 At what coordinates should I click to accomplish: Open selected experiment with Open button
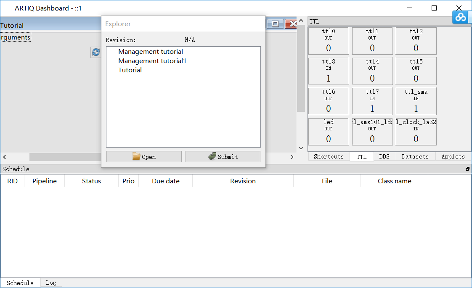click(144, 156)
